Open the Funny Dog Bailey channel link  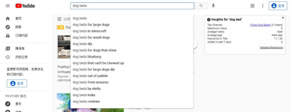(260, 25)
